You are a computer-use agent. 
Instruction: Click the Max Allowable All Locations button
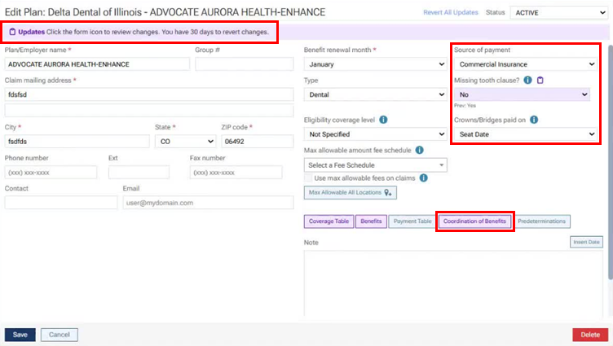click(x=350, y=193)
